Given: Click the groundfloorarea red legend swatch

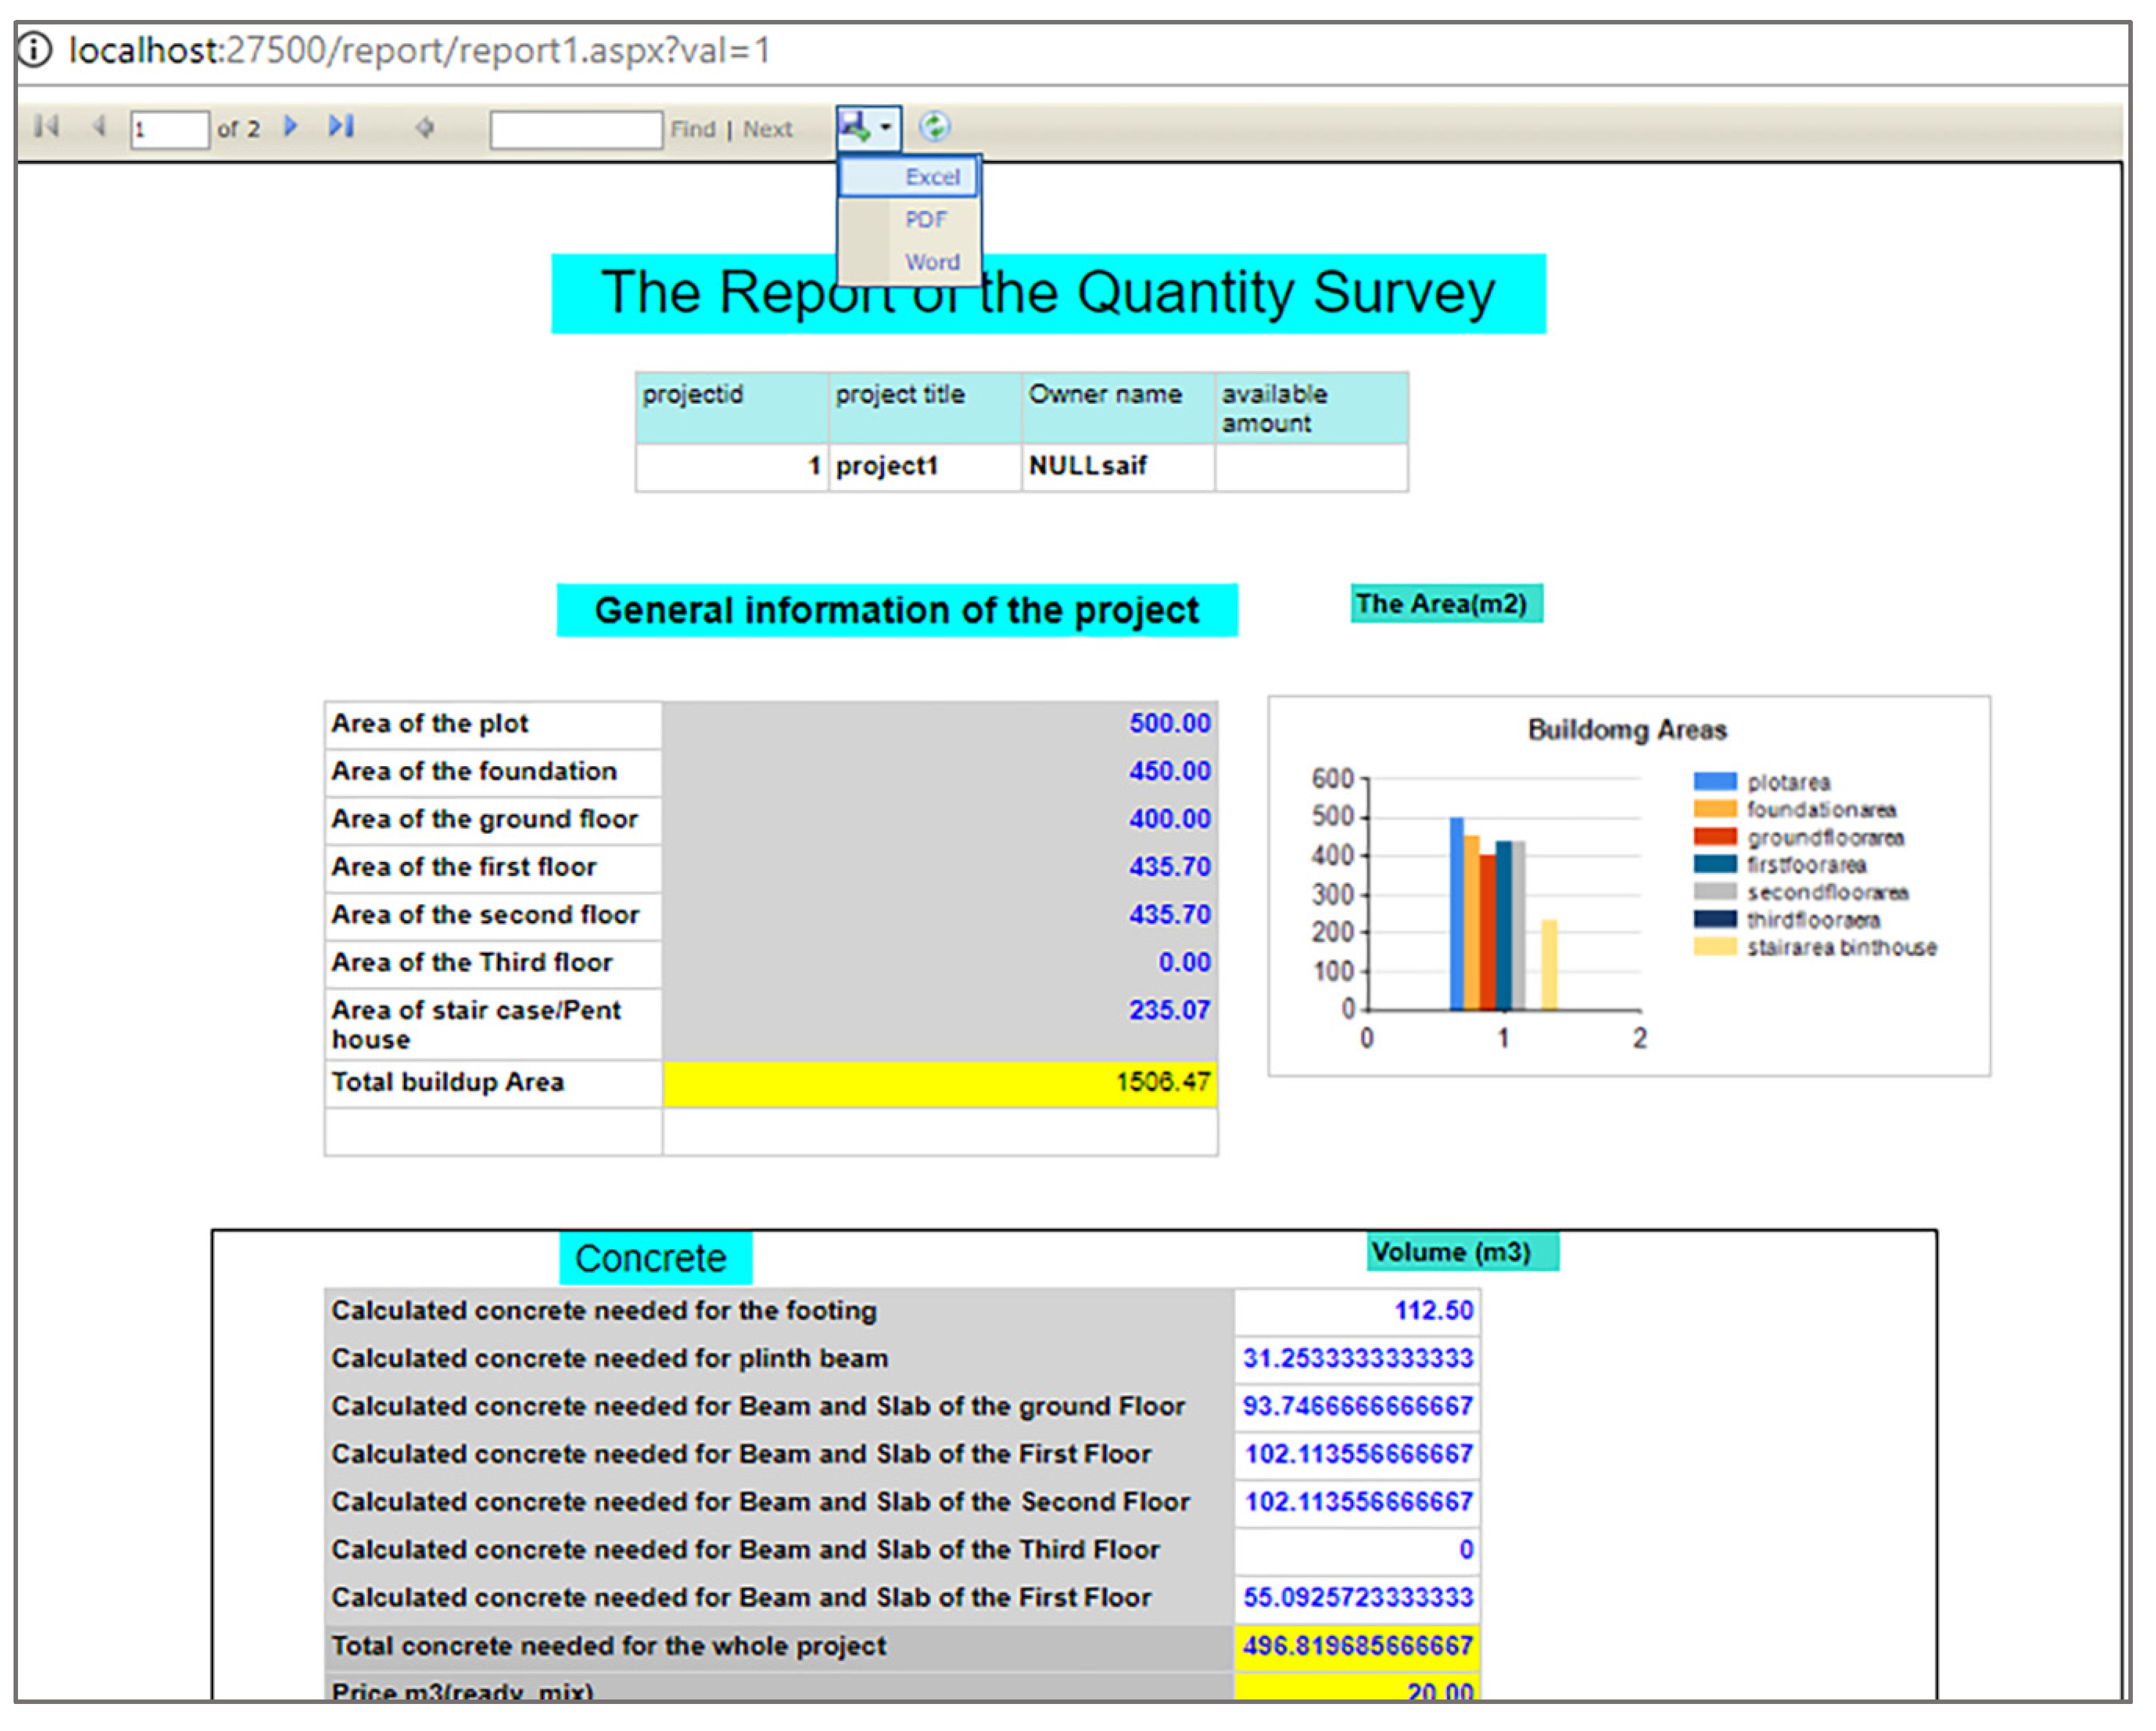Looking at the screenshot, I should pos(1714,837).
